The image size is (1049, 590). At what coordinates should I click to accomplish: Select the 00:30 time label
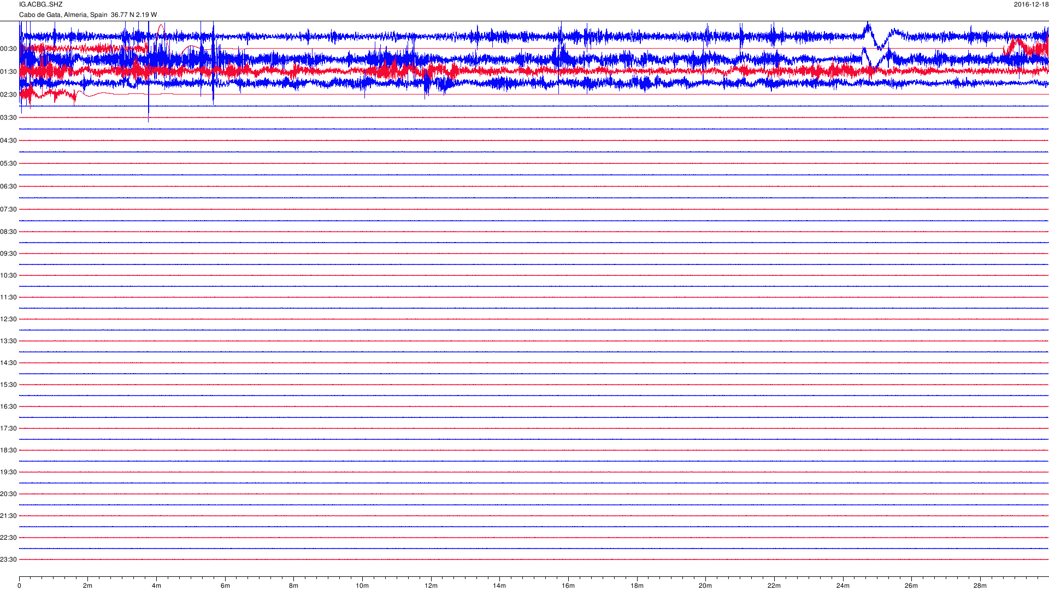pyautogui.click(x=8, y=49)
